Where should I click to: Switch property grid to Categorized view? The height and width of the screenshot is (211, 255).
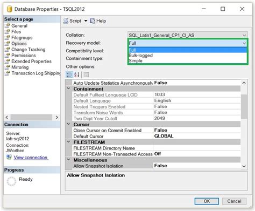tap(69, 74)
